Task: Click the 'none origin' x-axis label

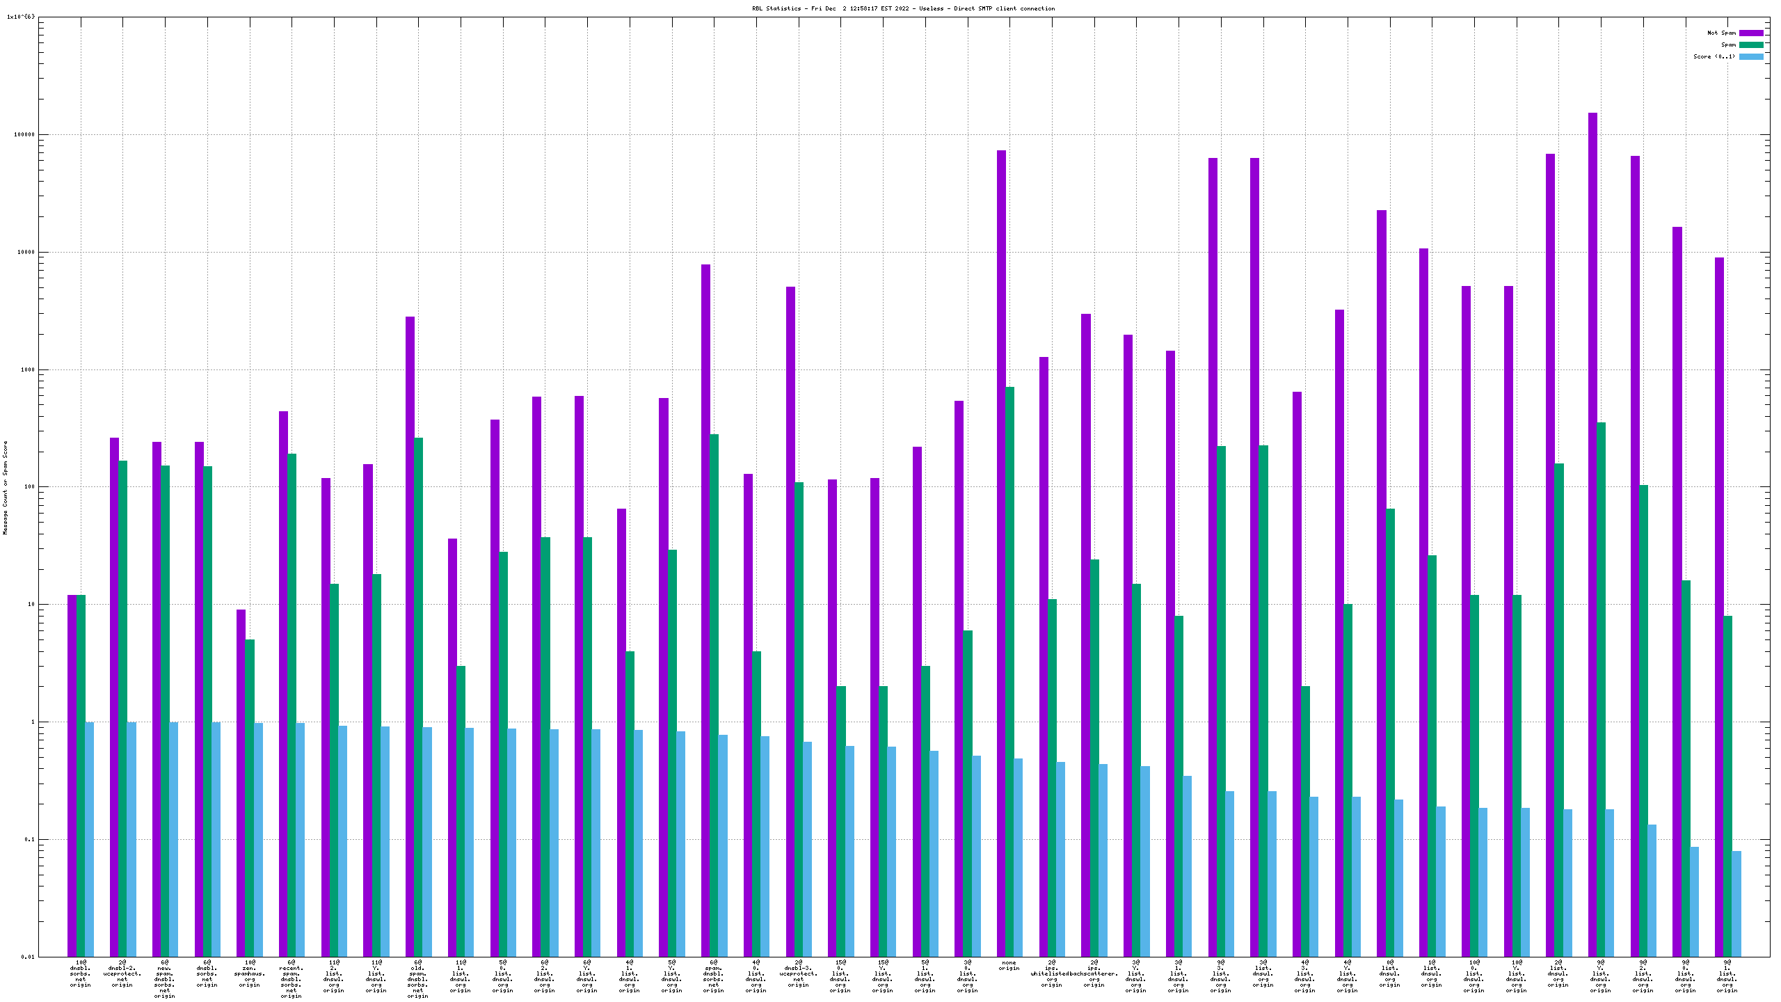Action: (1009, 965)
